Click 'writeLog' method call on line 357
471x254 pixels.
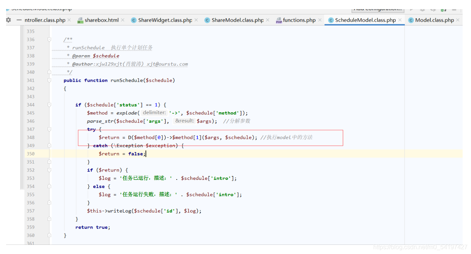pos(119,211)
